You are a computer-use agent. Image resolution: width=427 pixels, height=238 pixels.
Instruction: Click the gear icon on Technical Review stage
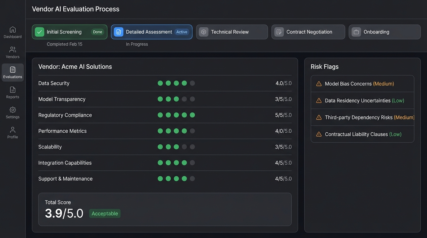pyautogui.click(x=203, y=32)
